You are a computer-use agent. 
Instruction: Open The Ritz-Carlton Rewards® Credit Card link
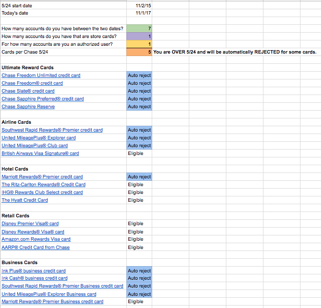click(43, 185)
